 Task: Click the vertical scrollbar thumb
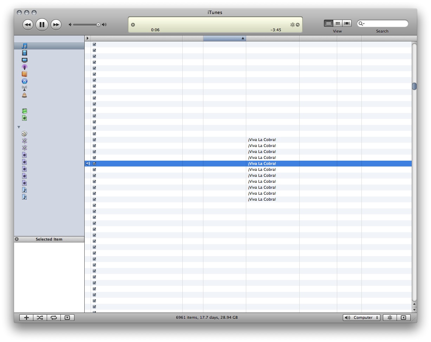(414, 86)
